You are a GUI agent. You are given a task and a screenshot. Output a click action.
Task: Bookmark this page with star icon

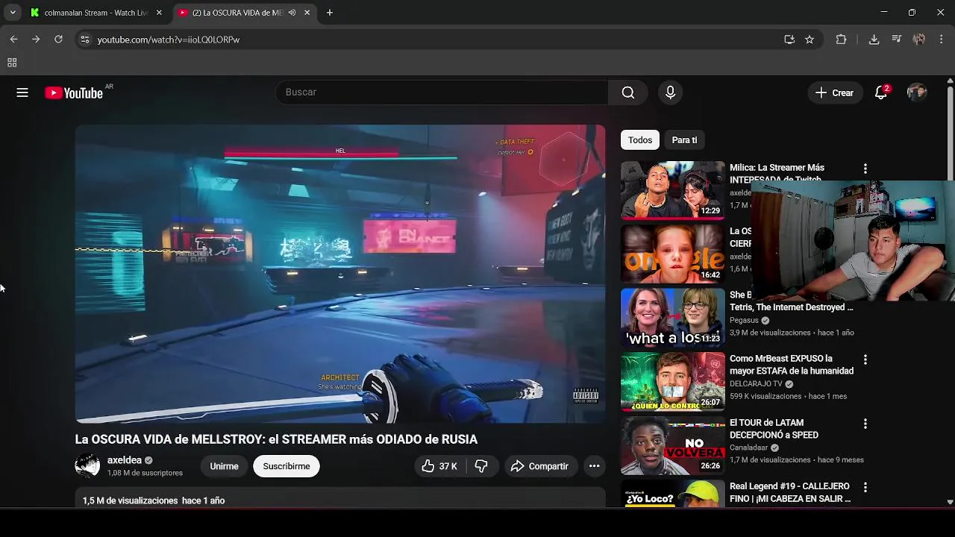coord(810,40)
